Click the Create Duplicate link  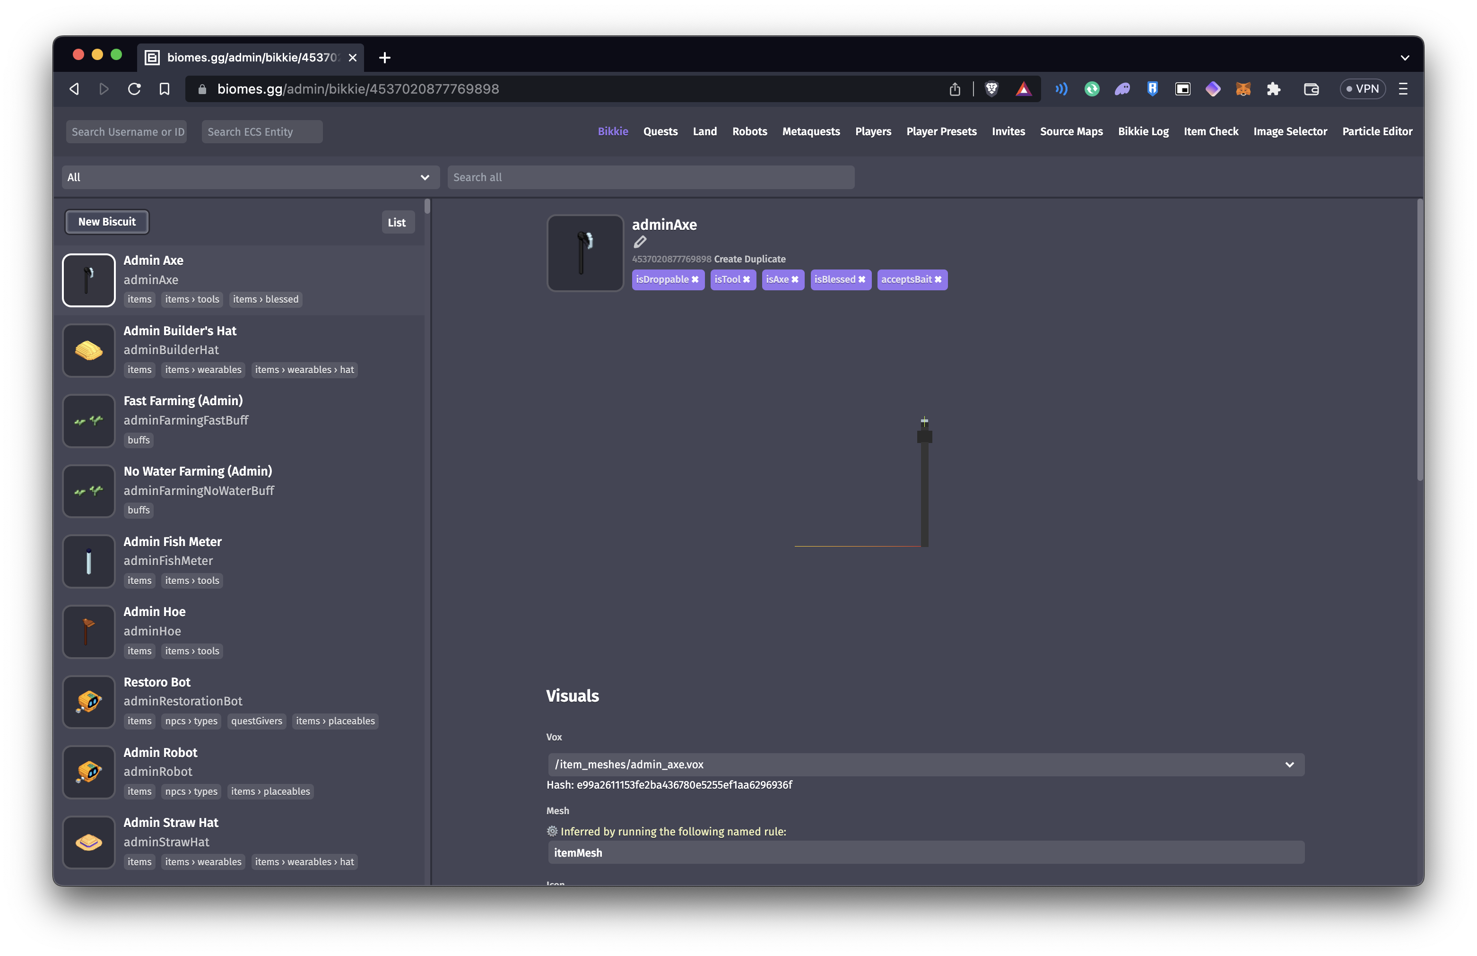pos(749,260)
